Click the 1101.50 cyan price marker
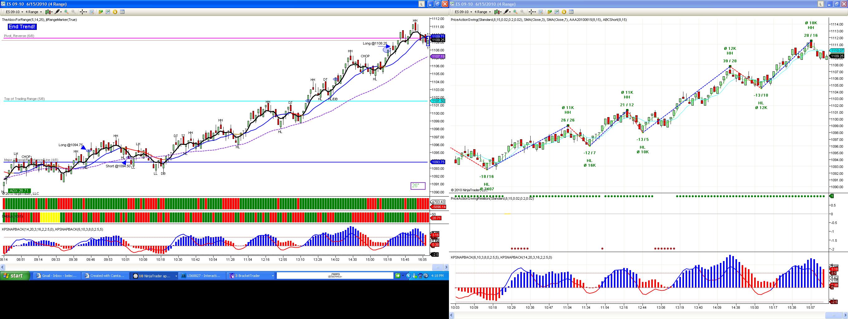Image resolution: width=848 pixels, height=319 pixels. tap(438, 101)
